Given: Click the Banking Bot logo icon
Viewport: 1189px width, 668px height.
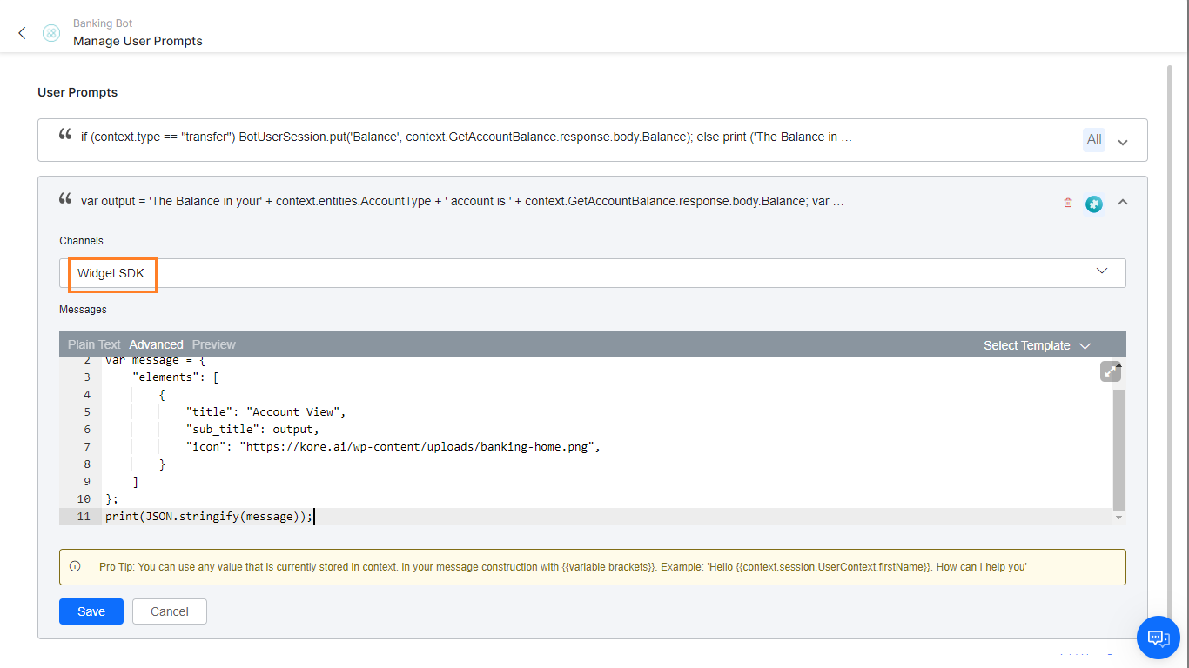Looking at the screenshot, I should click(51, 33).
